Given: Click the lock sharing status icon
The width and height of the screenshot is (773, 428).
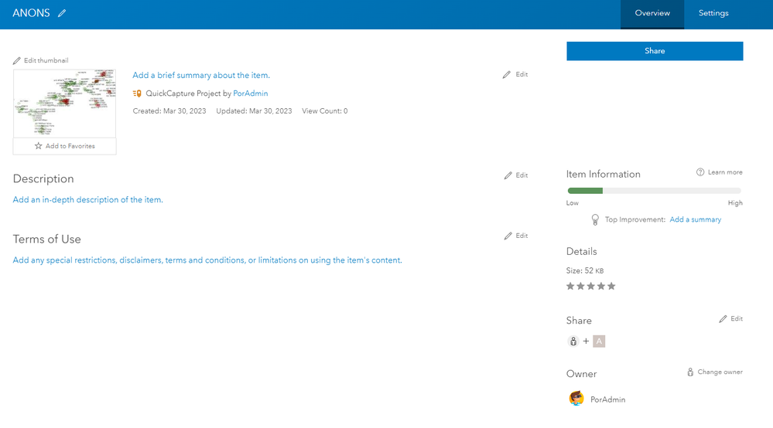Looking at the screenshot, I should click(573, 341).
